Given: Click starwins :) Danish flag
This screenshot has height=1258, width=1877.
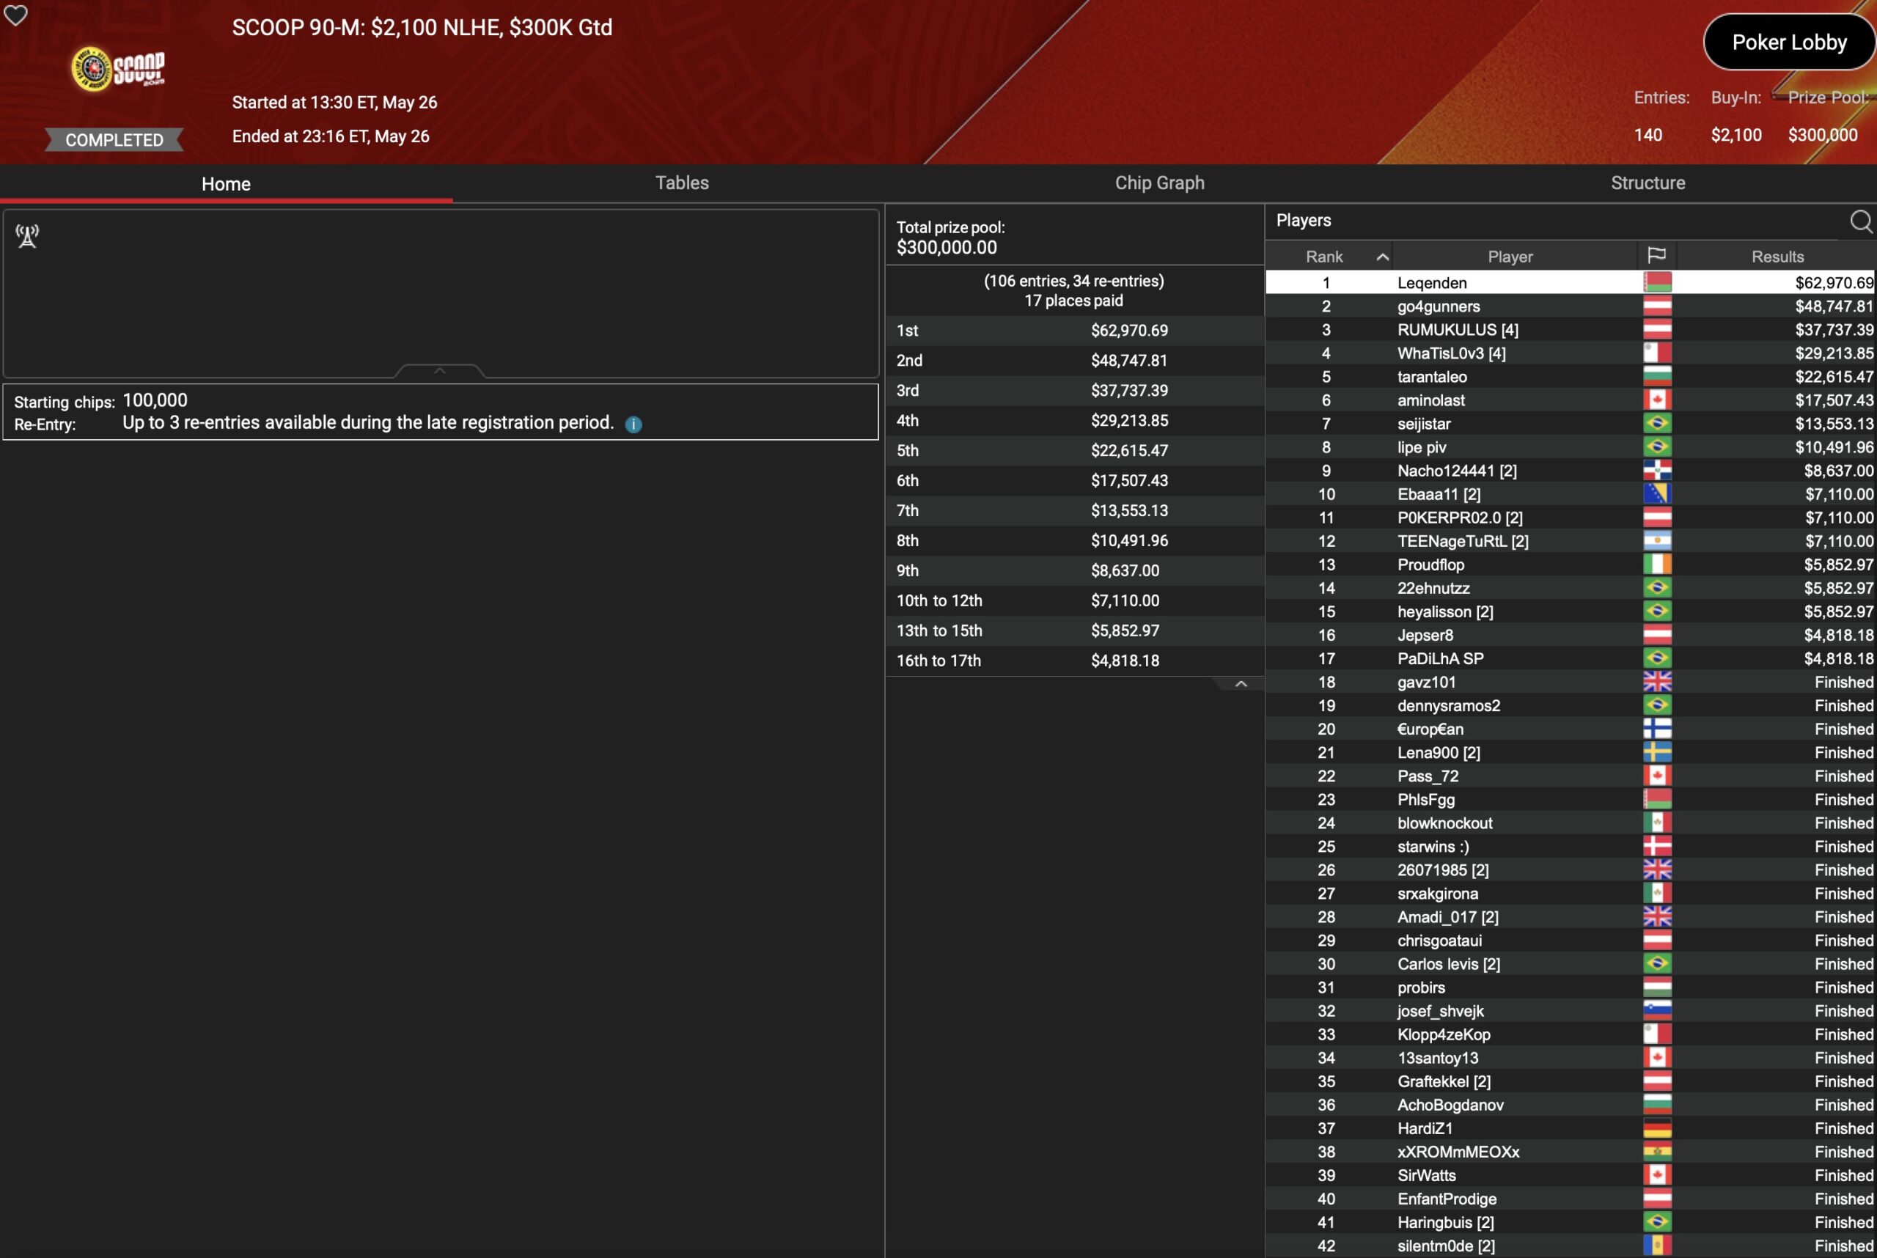Looking at the screenshot, I should pyautogui.click(x=1657, y=847).
